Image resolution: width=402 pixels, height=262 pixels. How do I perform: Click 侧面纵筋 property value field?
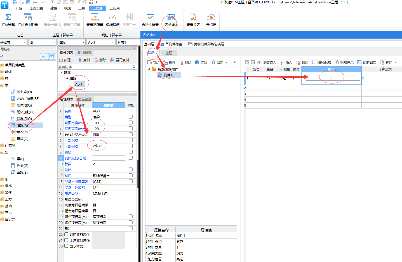[109, 158]
